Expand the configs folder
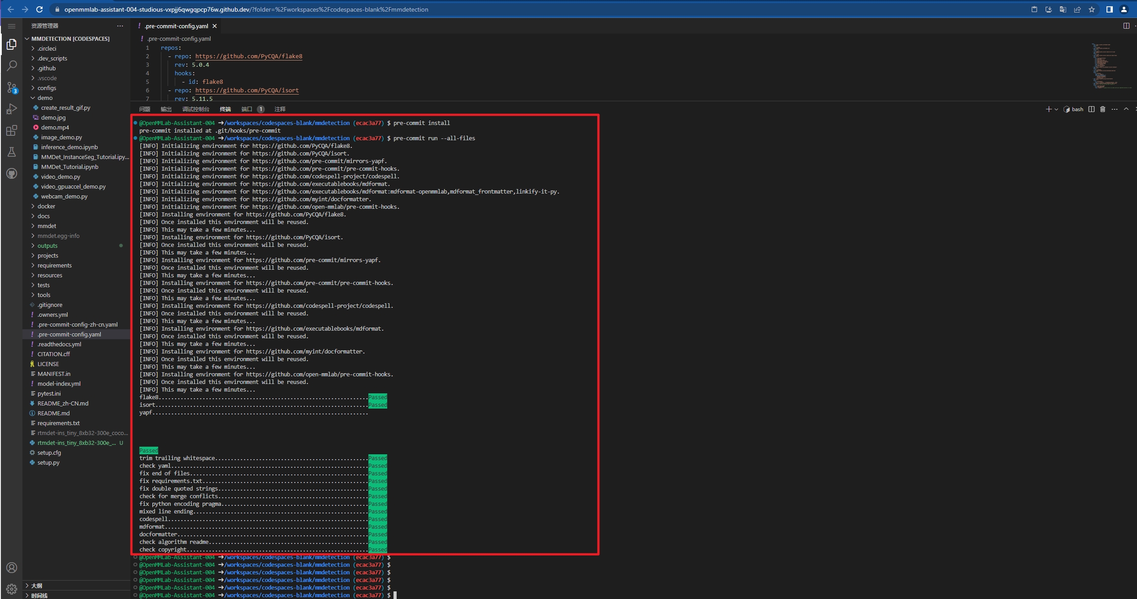The width and height of the screenshot is (1137, 599). 46,88
